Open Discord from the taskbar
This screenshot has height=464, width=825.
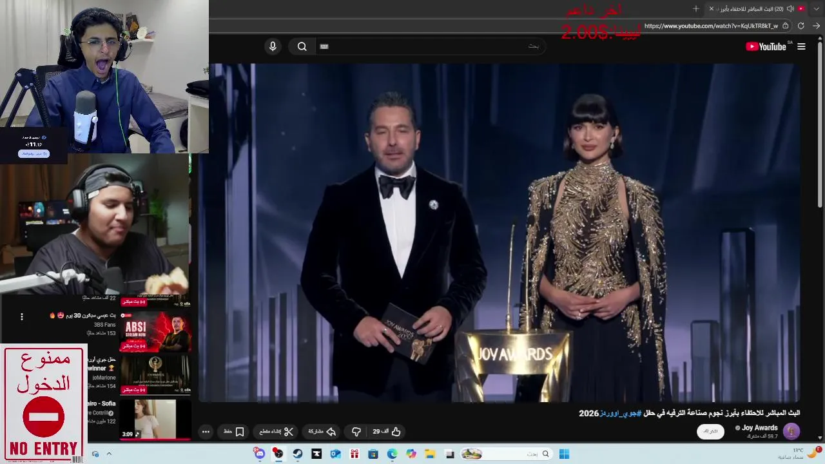(x=259, y=454)
